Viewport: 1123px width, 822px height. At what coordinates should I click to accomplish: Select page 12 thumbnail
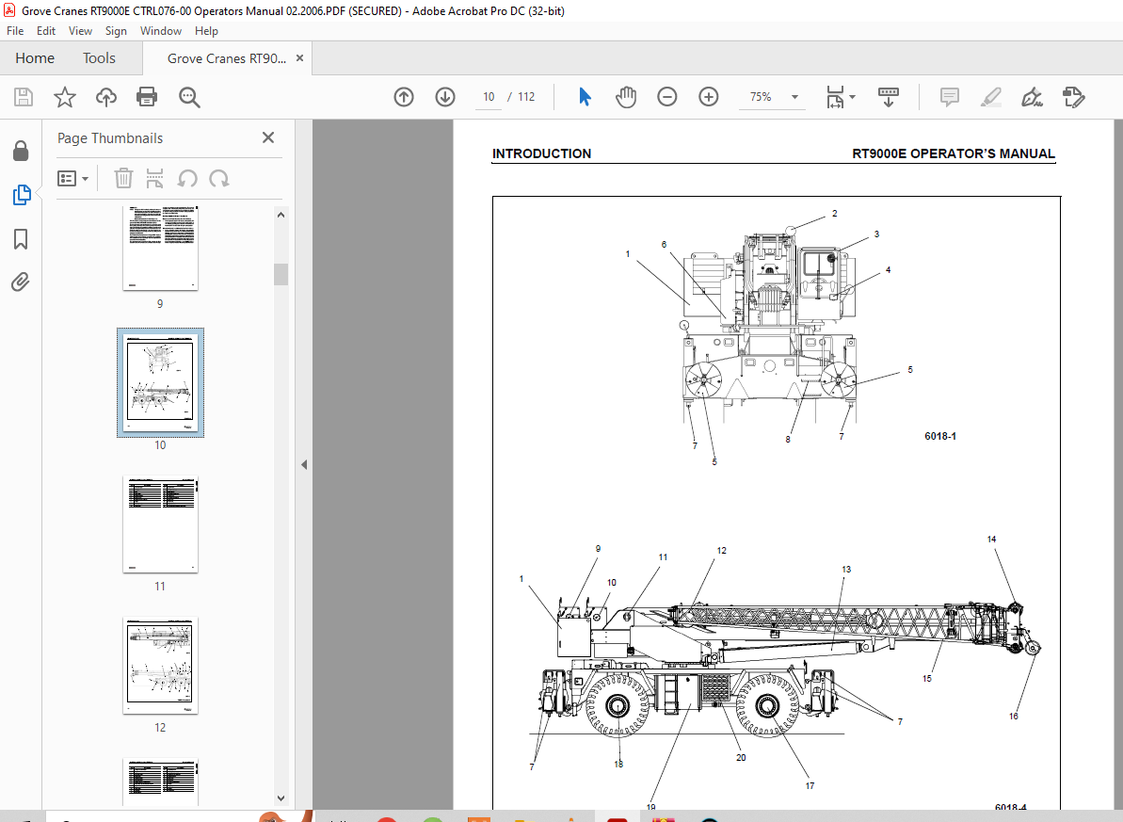pos(160,666)
